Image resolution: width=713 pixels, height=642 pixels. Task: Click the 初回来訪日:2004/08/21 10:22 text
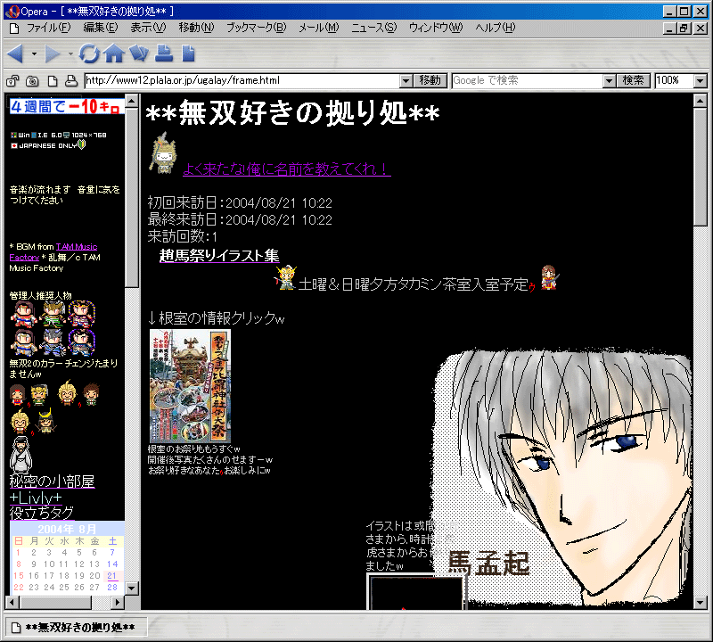(240, 203)
